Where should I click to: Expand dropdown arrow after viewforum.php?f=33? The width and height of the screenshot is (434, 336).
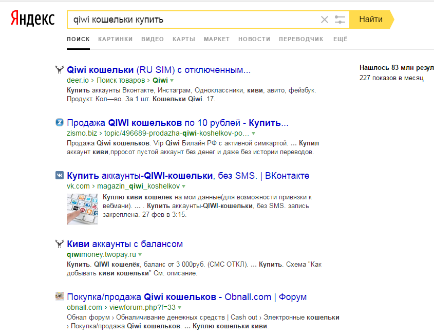tap(179, 308)
